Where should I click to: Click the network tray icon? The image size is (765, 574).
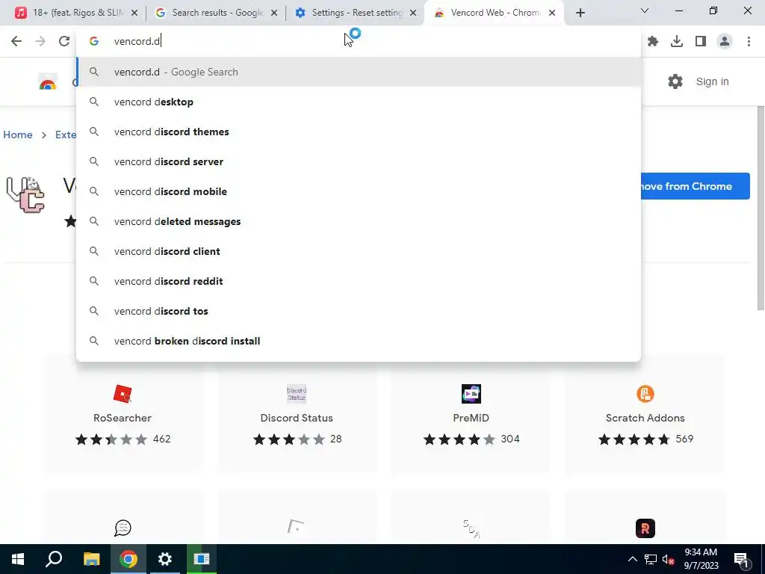tap(651, 559)
